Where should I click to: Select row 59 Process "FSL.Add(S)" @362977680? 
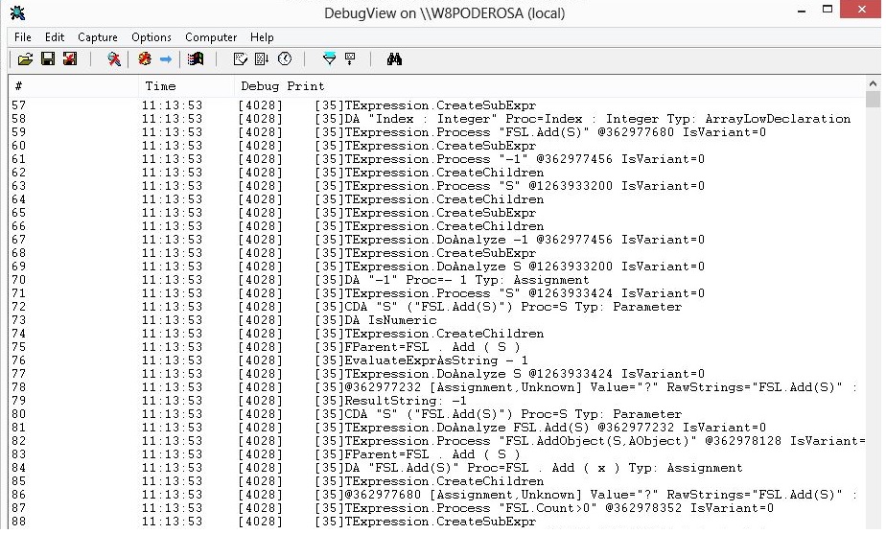pos(437,132)
